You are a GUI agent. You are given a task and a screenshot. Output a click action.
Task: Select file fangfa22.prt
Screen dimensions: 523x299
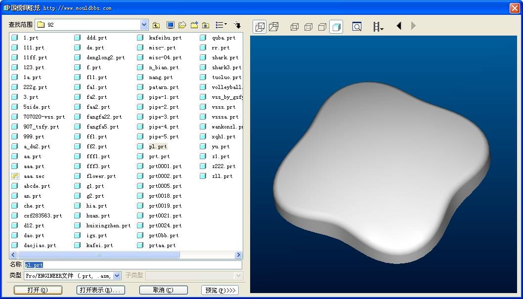(104, 117)
